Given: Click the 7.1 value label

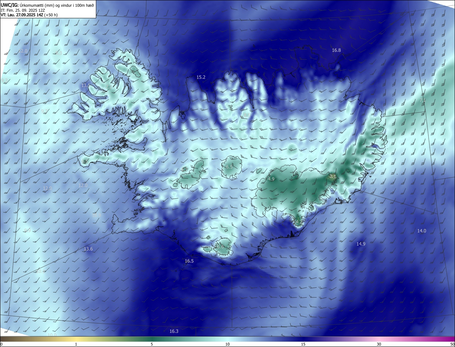Looking at the screenshot, I should 423,100.
